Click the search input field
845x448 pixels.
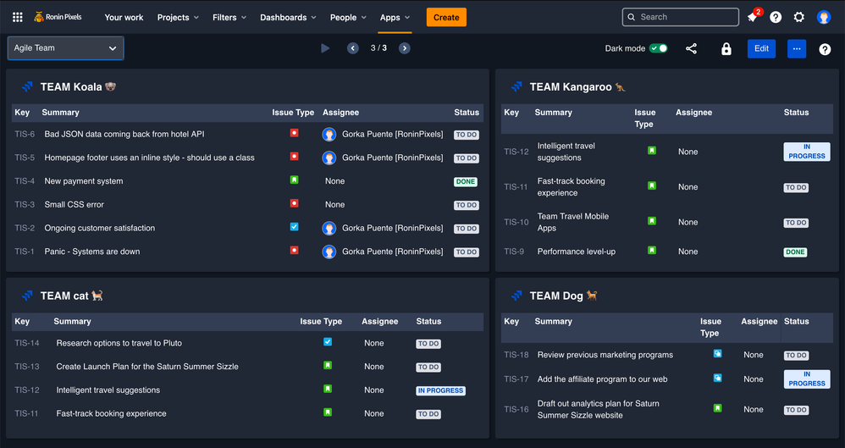pos(680,17)
